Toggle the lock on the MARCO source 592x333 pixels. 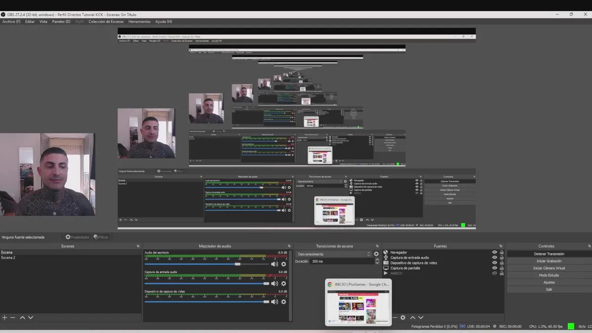501,273
